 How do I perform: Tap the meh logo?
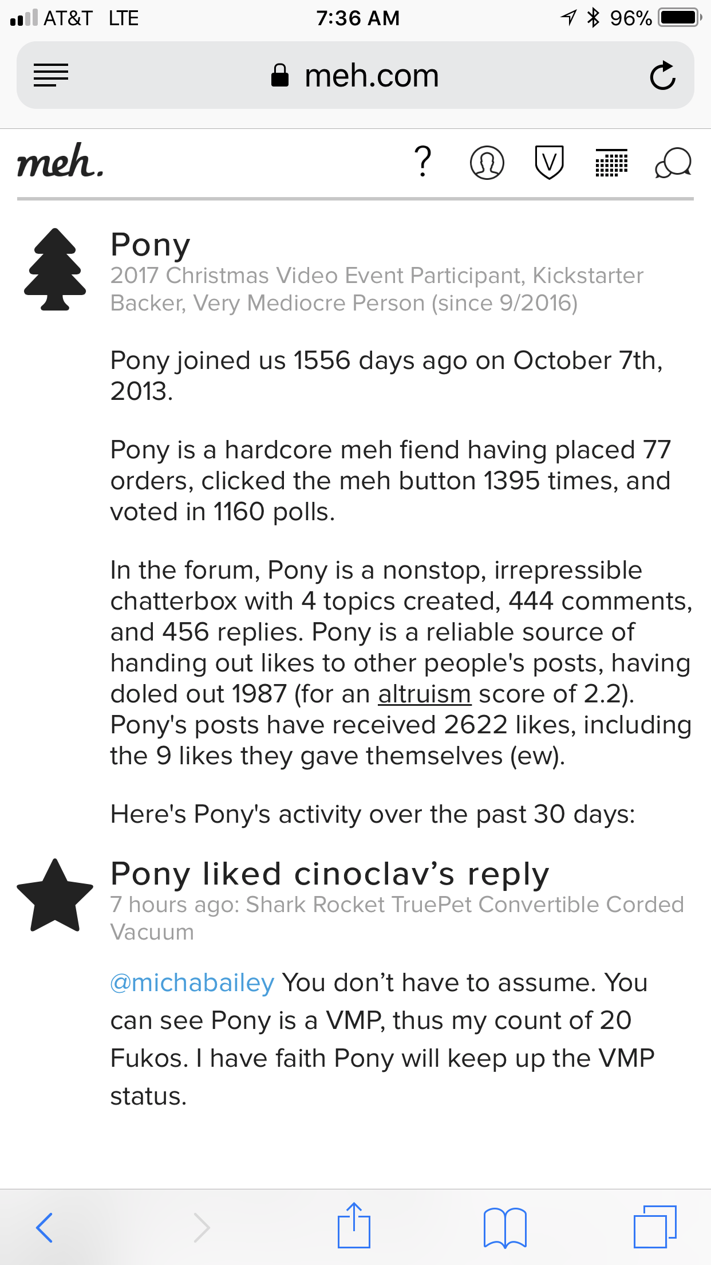coord(61,162)
